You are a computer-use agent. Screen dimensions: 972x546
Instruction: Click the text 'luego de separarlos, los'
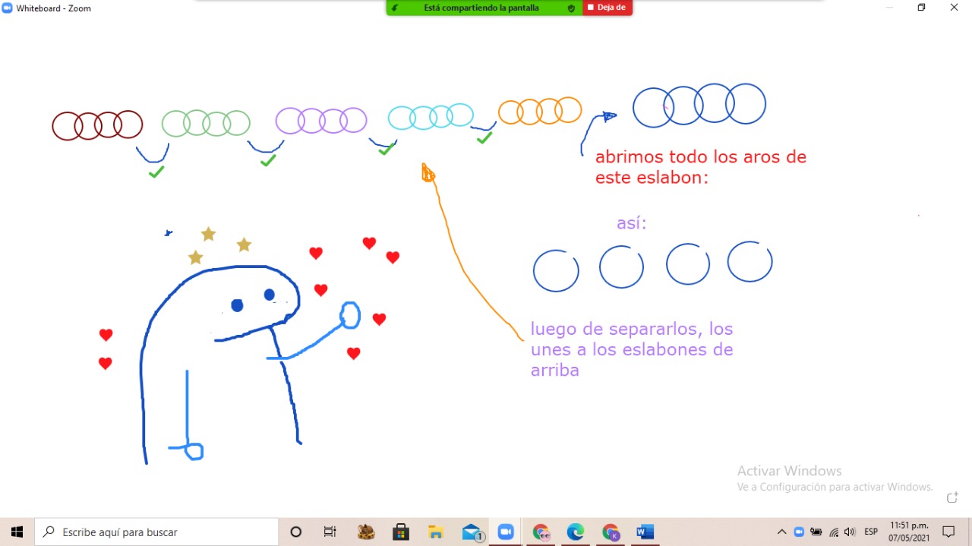coord(632,330)
